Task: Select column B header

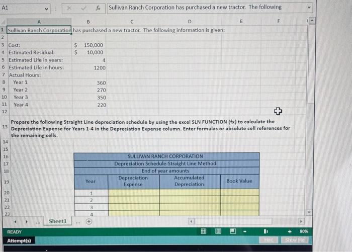Action: [88, 22]
